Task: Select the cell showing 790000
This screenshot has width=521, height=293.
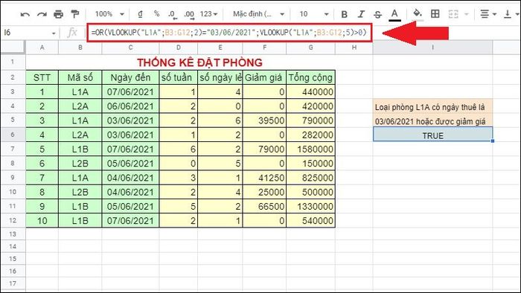Action: [x=310, y=120]
